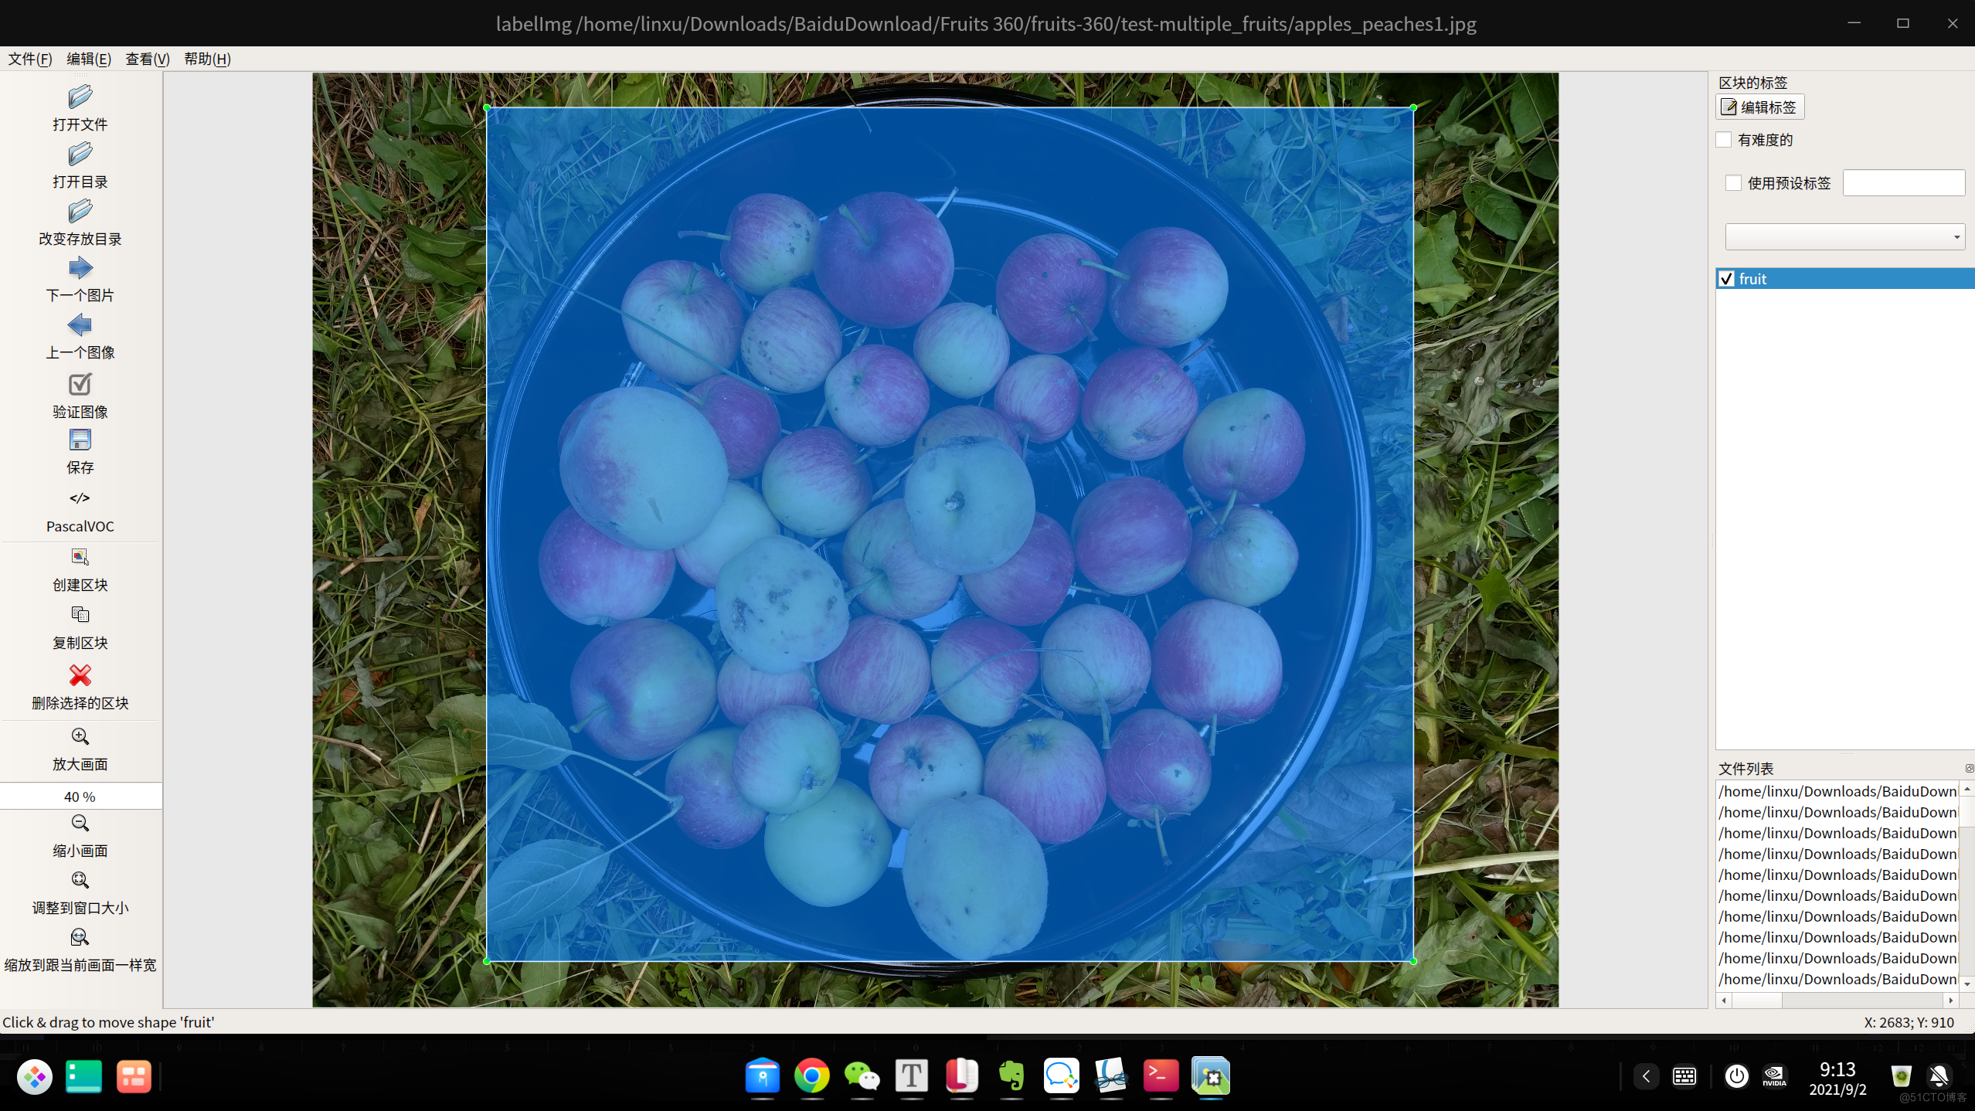Click the labelImg icon in taskbar
The width and height of the screenshot is (1975, 1111).
1211,1076
